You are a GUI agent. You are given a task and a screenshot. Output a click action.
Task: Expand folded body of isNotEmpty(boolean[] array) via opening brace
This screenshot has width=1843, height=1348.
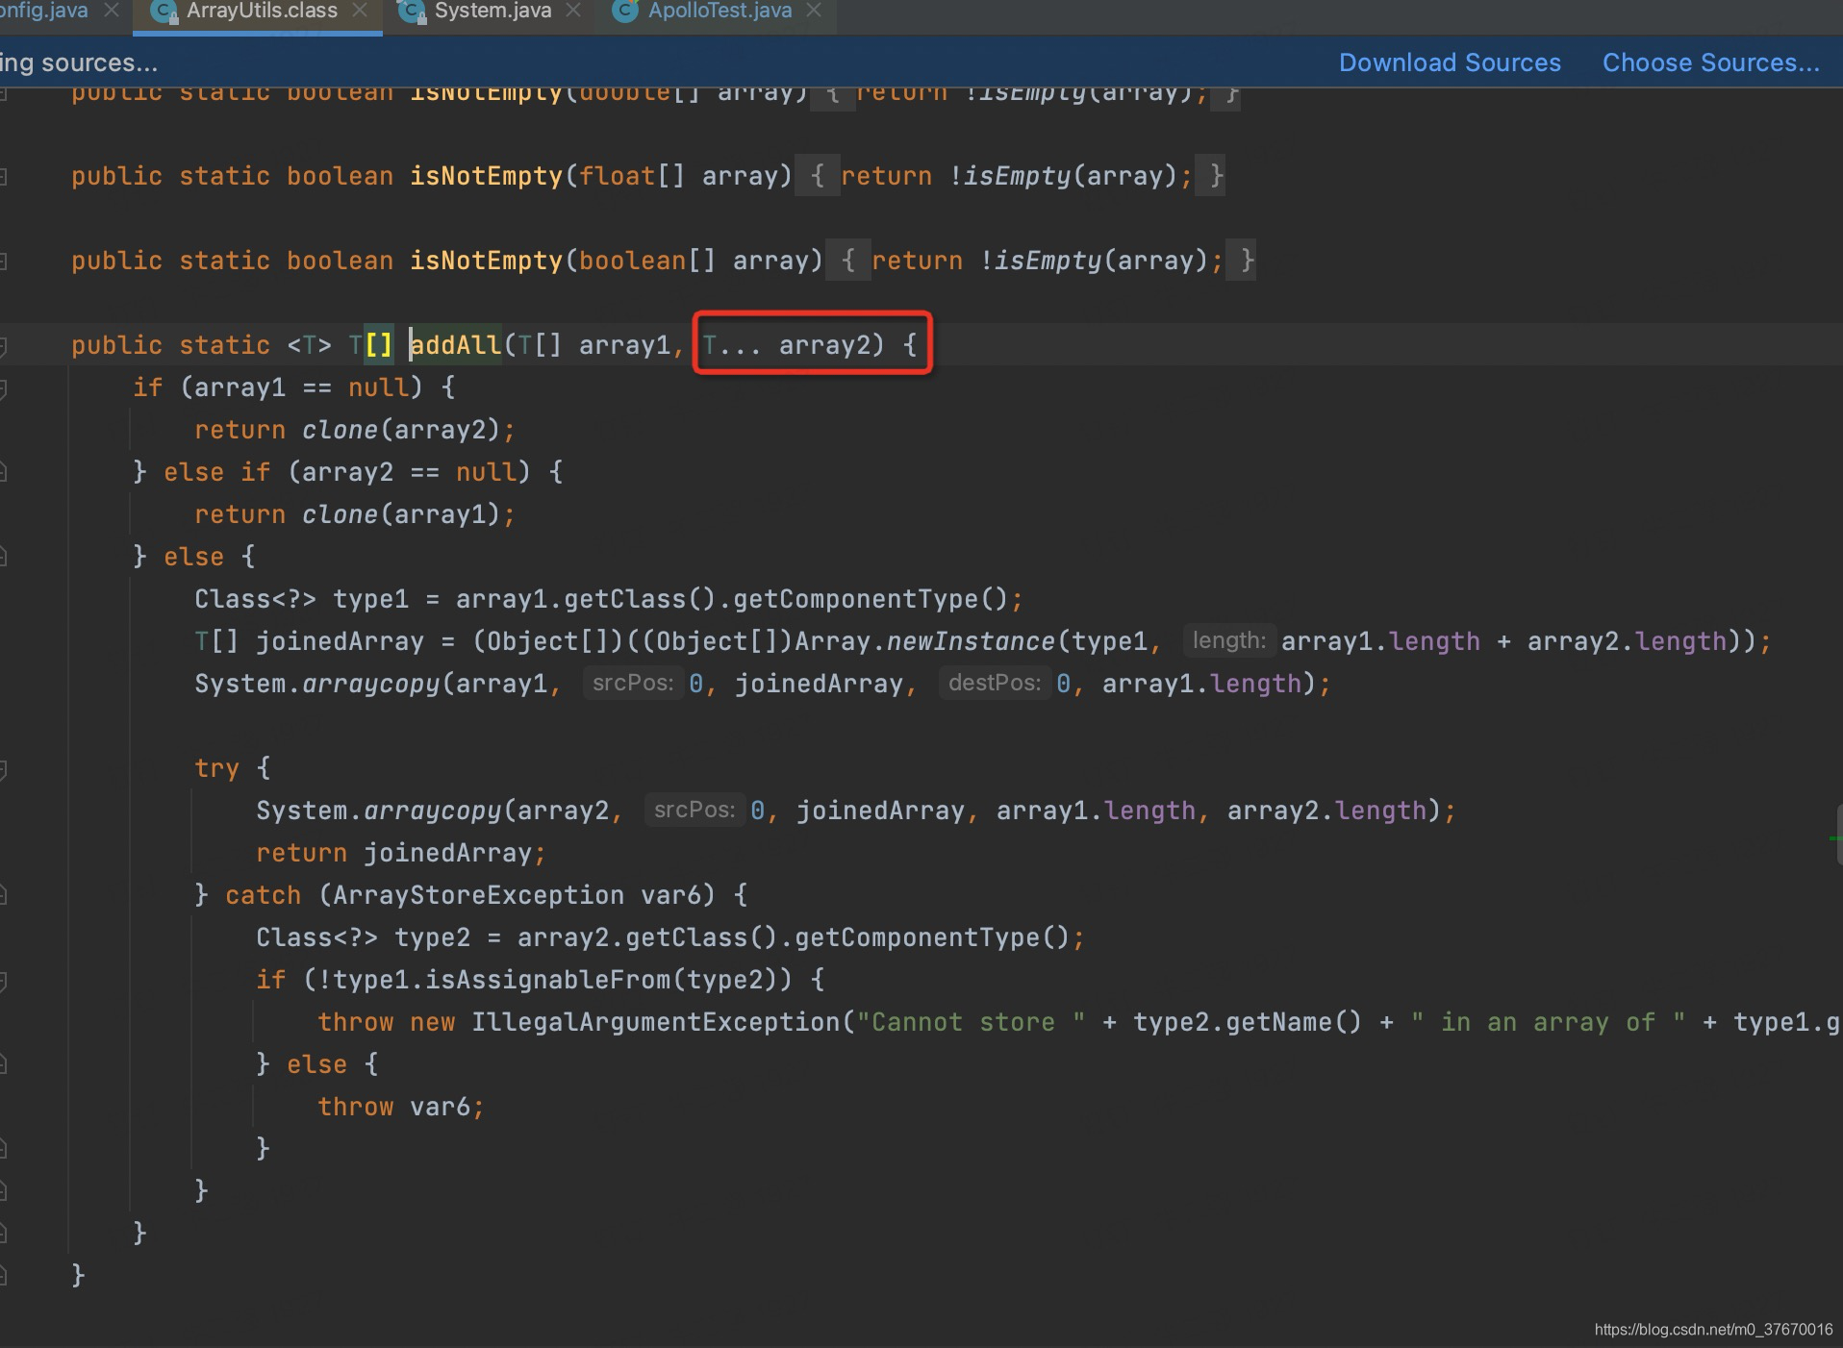point(847,261)
